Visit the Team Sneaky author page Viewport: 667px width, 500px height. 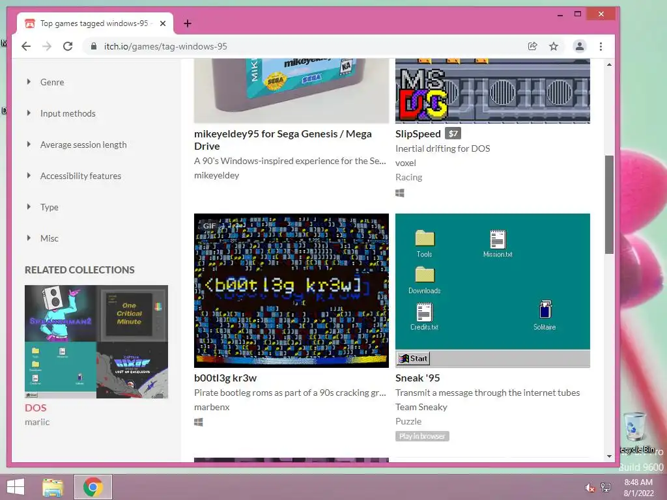[x=421, y=407]
